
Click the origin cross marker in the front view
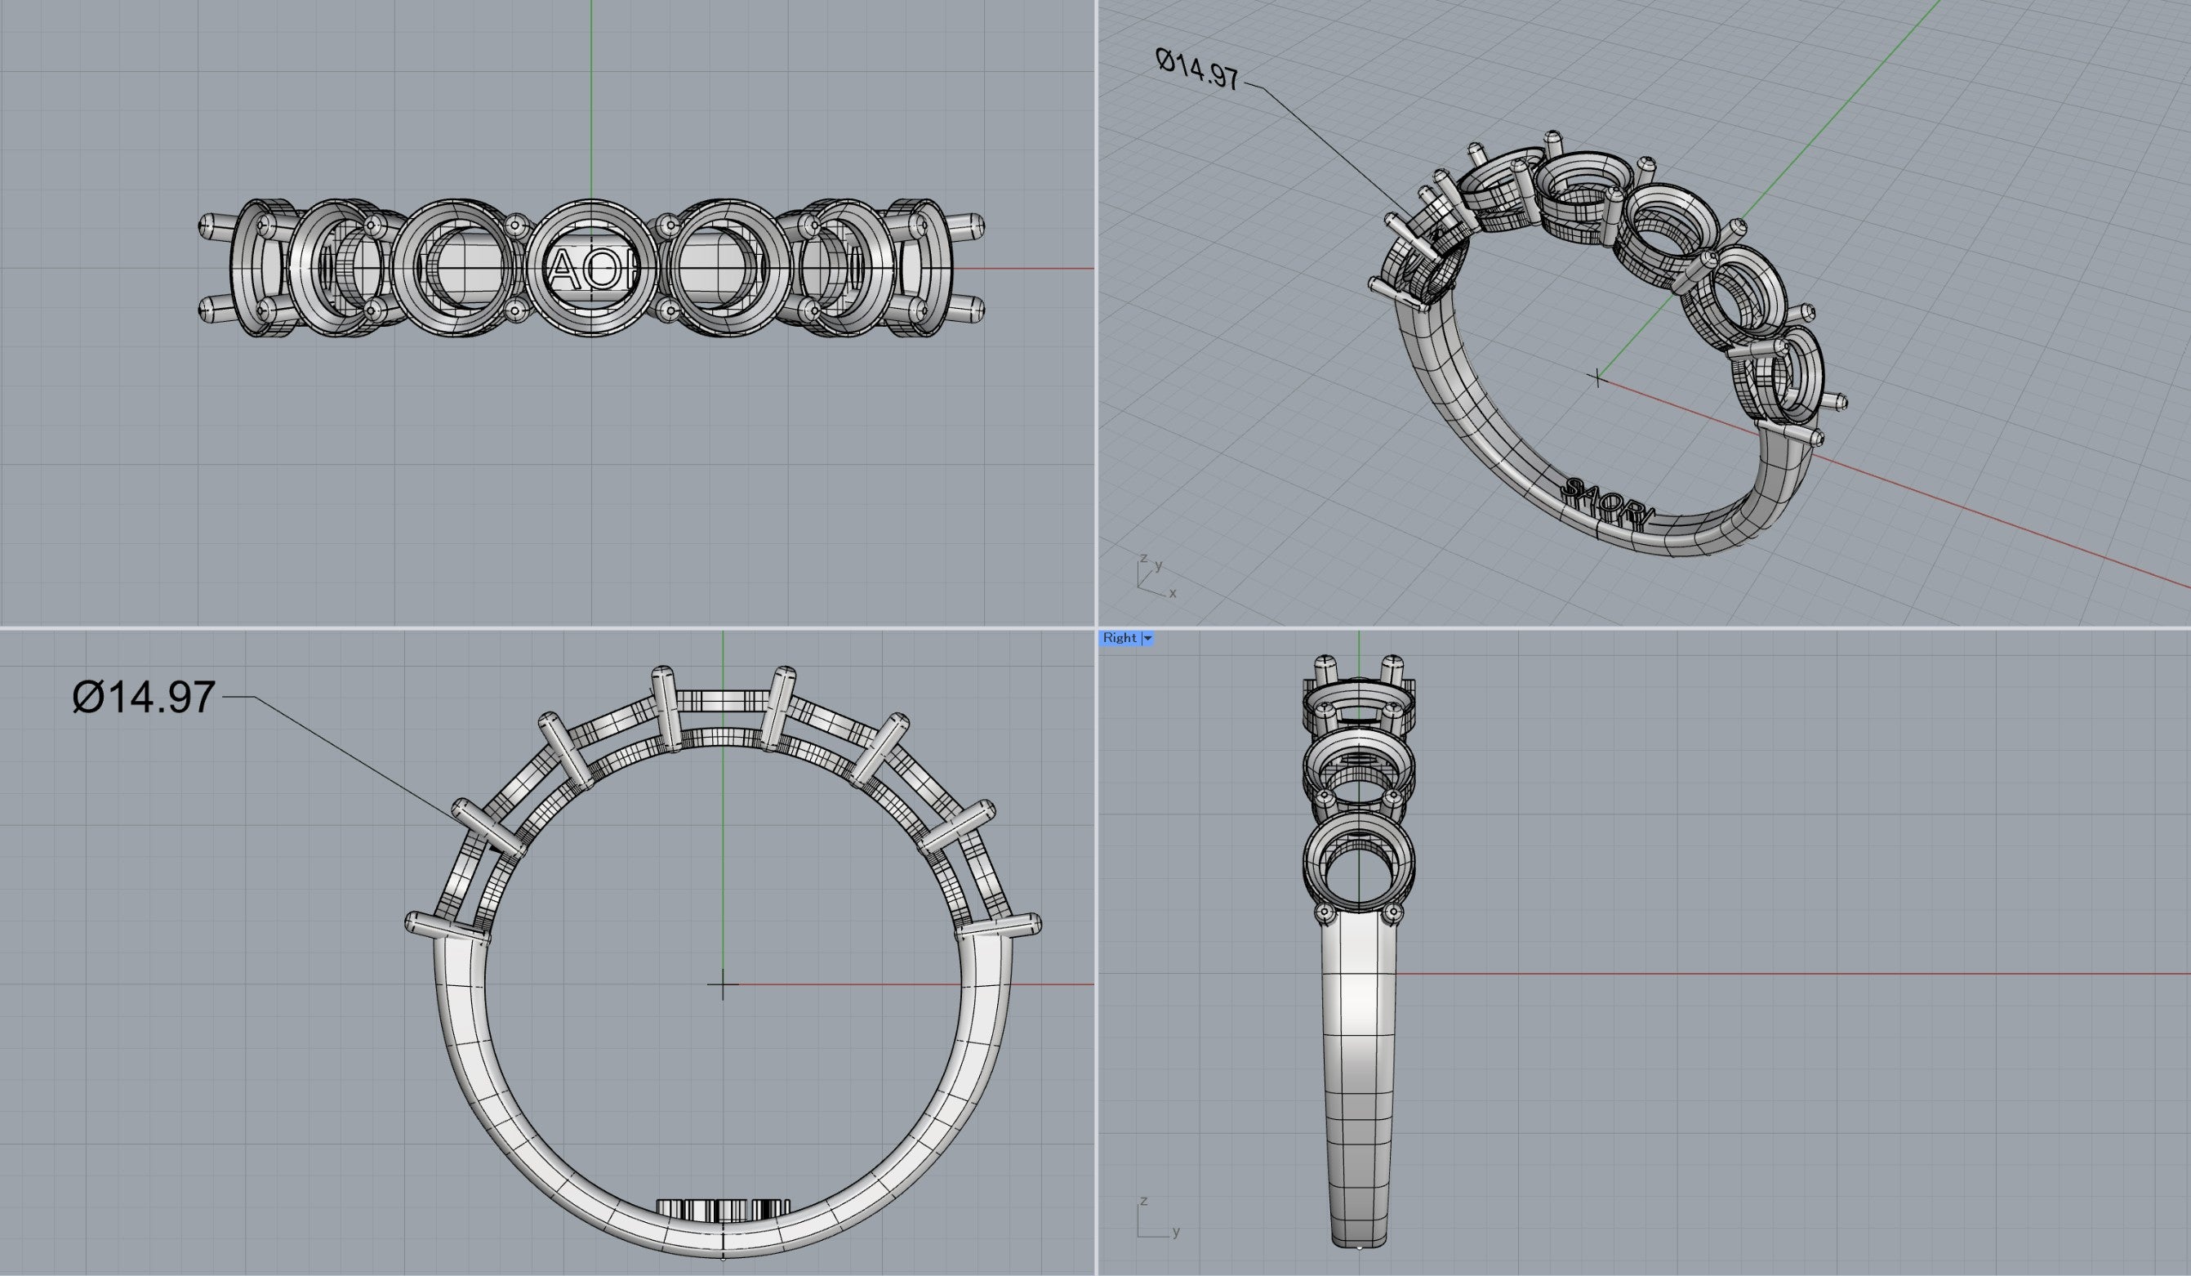click(x=723, y=984)
